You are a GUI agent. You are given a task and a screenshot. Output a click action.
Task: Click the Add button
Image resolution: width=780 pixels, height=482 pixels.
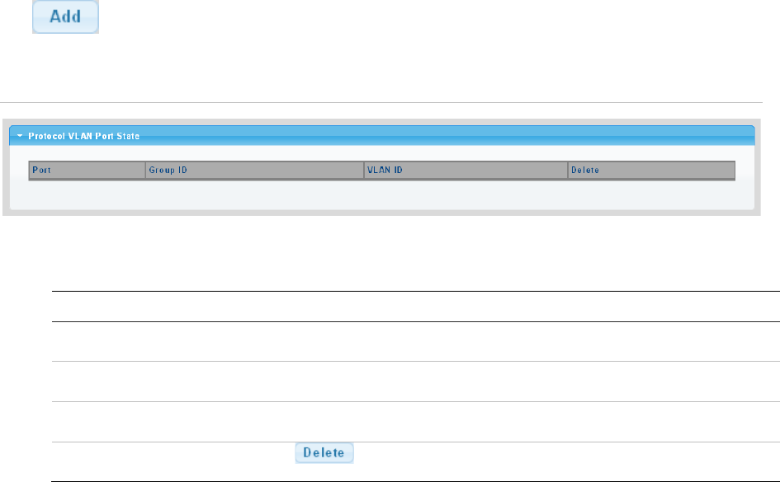[66, 16]
